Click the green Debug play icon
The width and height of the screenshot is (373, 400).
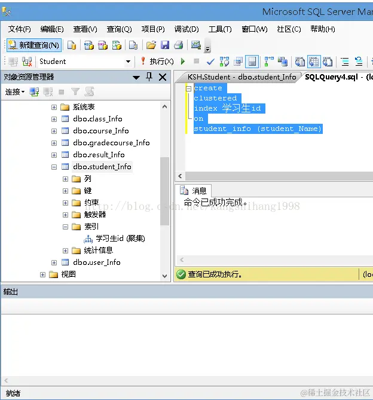pos(182,62)
